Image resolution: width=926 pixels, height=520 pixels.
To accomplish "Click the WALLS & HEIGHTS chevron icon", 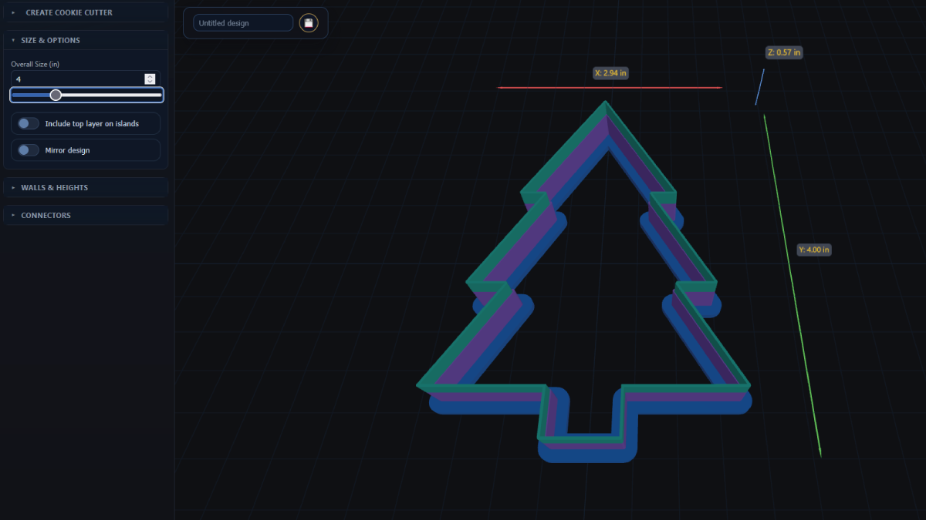I will tap(12, 187).
